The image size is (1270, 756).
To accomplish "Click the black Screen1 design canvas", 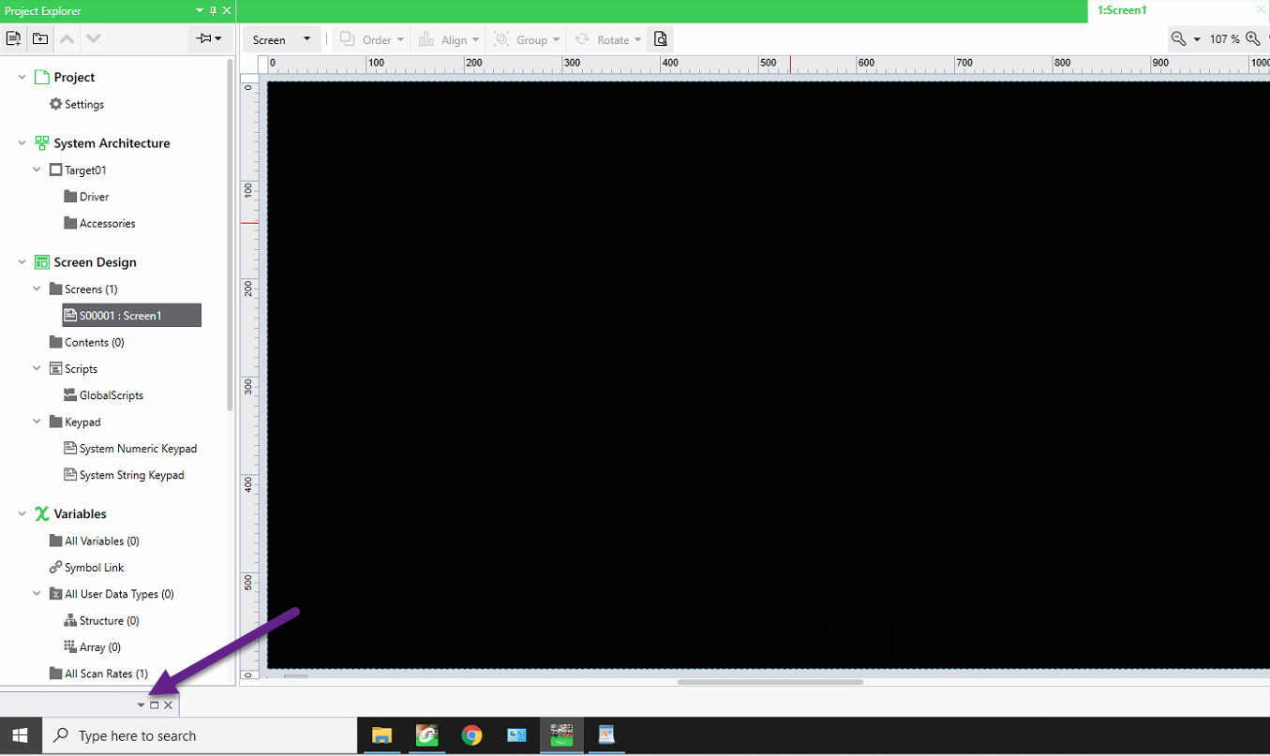I will click(x=769, y=375).
